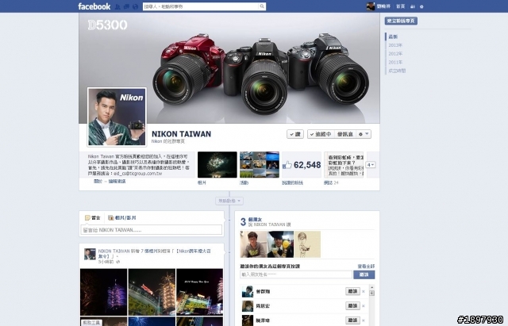
Task: Click post author avatar of NIKON TAIWAN
Action: click(90, 254)
